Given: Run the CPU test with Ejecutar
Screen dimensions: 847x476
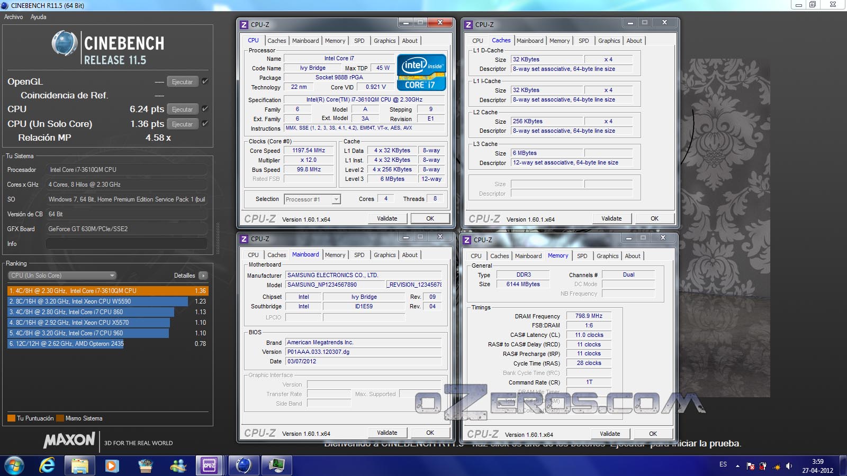Looking at the screenshot, I should [183, 109].
